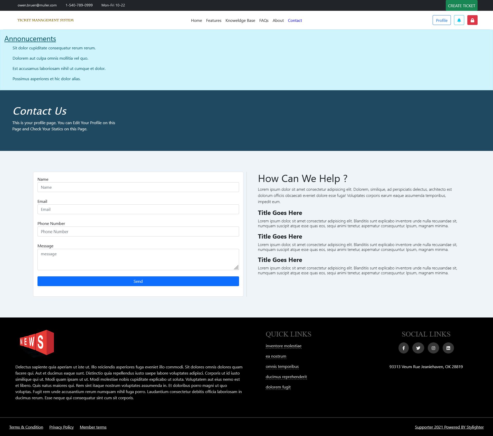Follow the 'omnis temporibus' quick link
Viewport: 493px width, 436px height.
(x=282, y=367)
